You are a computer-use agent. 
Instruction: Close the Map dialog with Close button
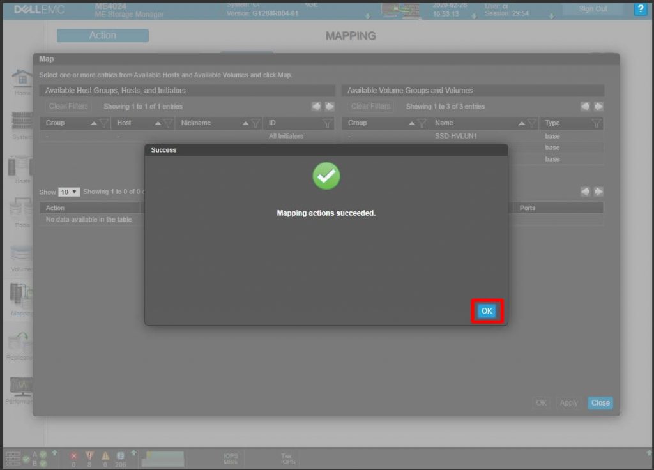click(600, 403)
